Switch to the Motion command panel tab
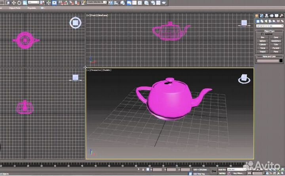 (272, 15)
